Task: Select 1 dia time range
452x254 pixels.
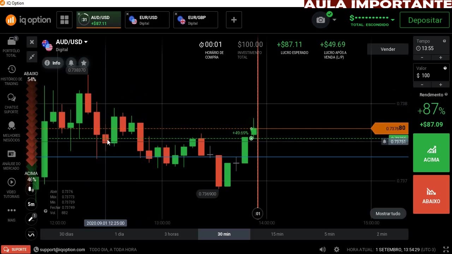Action: point(119,234)
